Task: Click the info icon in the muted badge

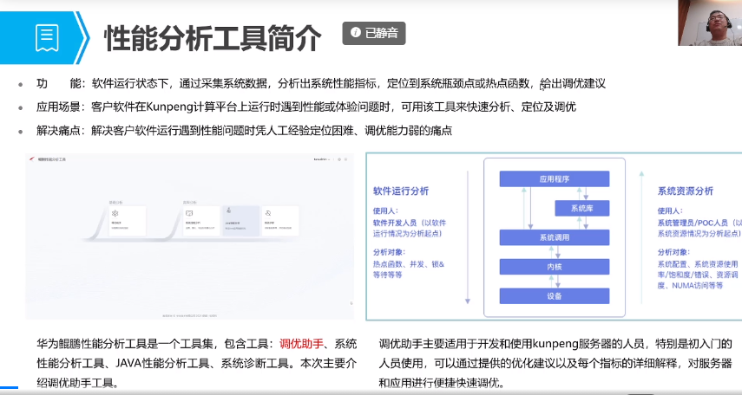Action: click(x=356, y=33)
